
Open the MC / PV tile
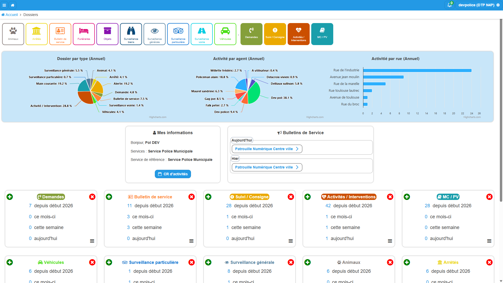pyautogui.click(x=322, y=34)
